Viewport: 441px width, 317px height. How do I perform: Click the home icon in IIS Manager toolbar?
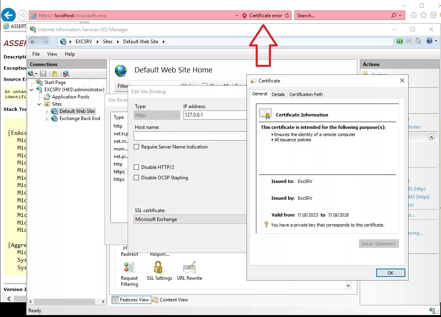pos(418,41)
